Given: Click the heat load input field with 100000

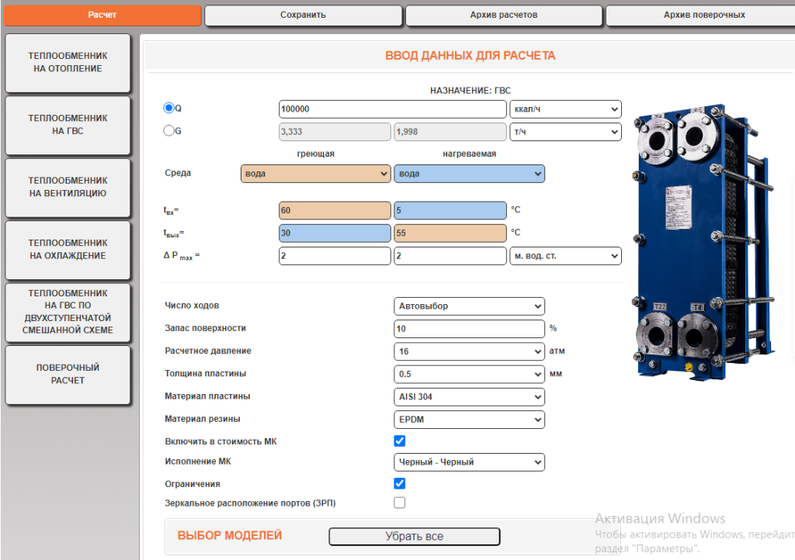Looking at the screenshot, I should [x=392, y=109].
